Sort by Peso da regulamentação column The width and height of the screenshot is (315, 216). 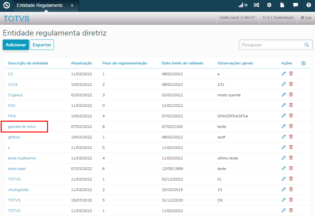125,63
